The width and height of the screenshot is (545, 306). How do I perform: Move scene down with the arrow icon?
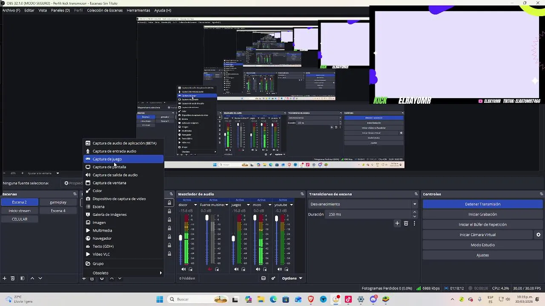[x=40, y=278]
